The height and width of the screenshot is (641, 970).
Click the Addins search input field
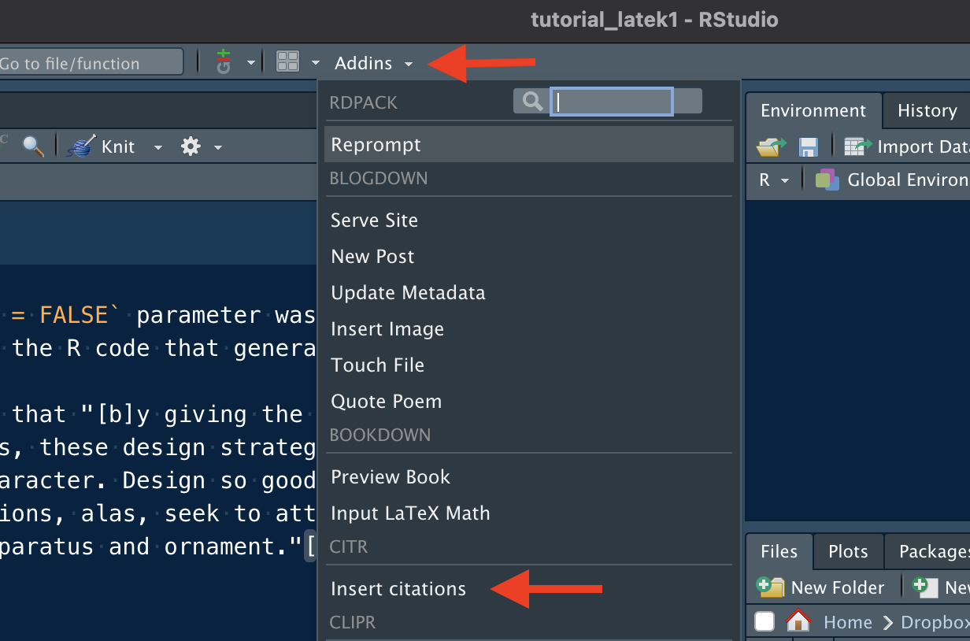(x=611, y=102)
